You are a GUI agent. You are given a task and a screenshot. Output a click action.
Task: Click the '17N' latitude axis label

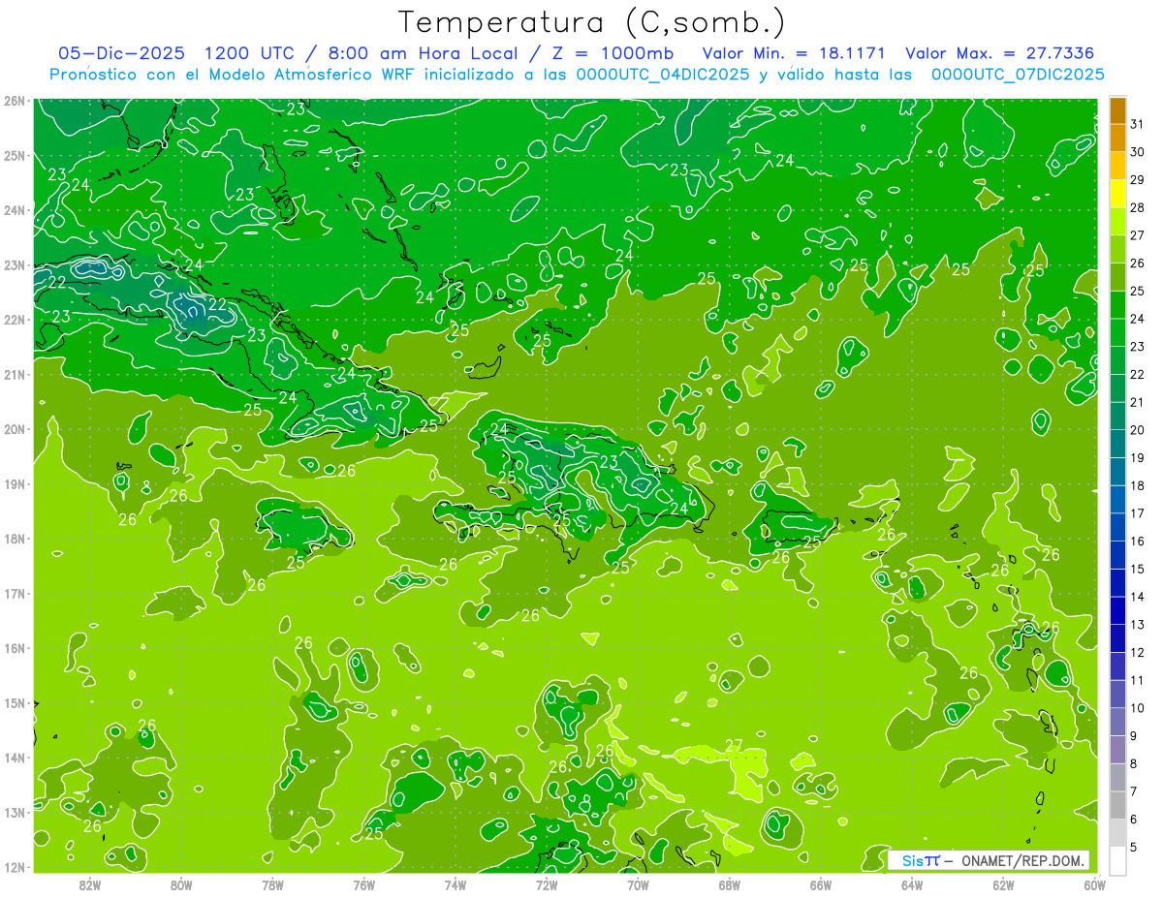coord(14,593)
